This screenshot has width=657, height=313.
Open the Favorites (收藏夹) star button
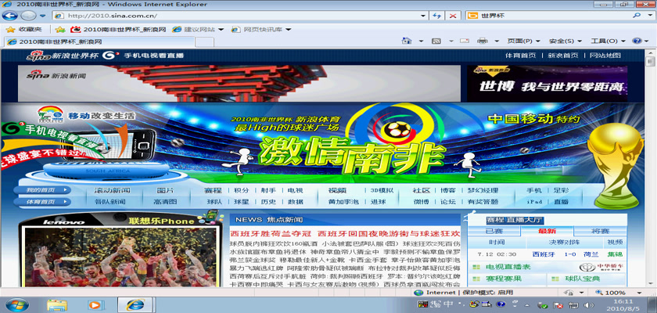pyautogui.click(x=23, y=29)
